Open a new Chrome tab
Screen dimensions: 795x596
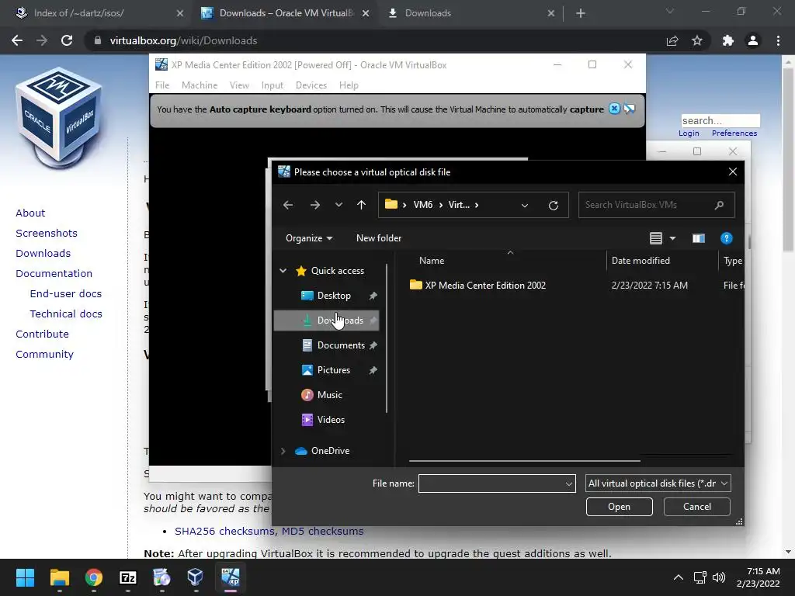pos(581,13)
